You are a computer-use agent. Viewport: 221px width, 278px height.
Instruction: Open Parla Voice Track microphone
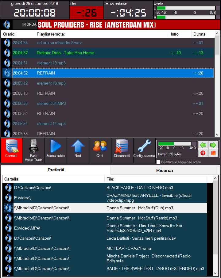pyautogui.click(x=33, y=150)
